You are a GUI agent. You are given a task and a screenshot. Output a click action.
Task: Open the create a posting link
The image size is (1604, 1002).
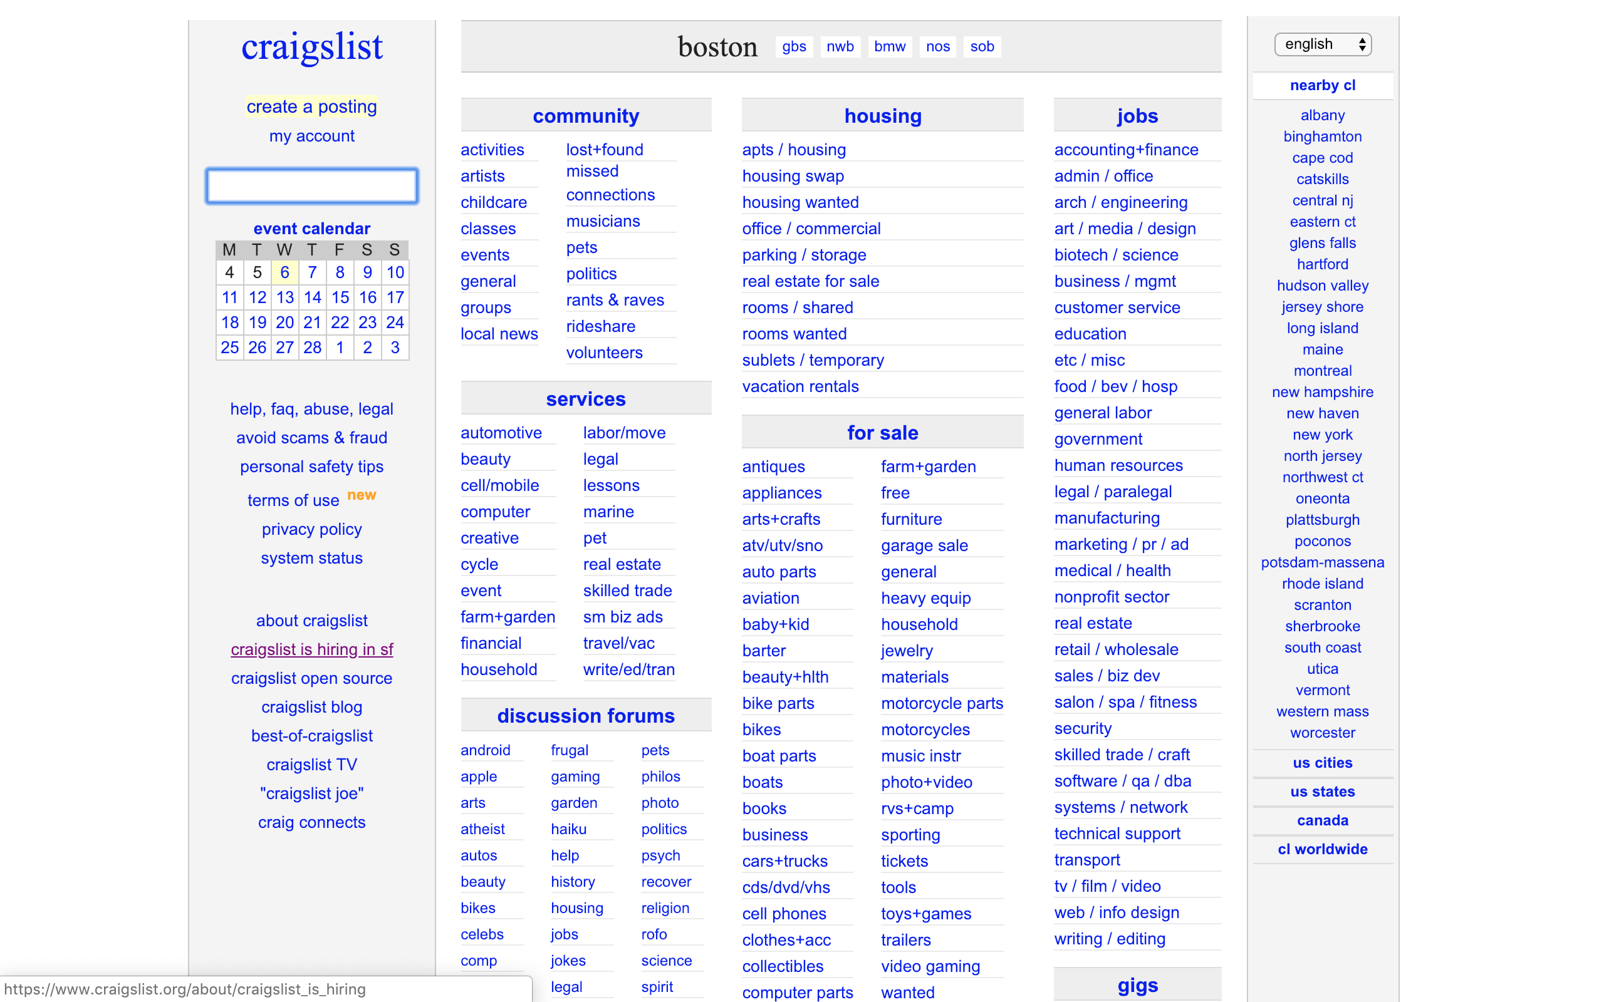pos(311,106)
